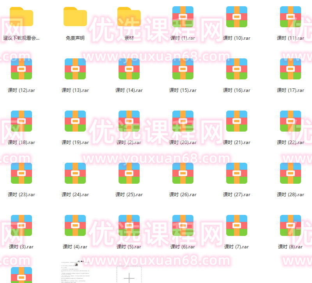Open the 课时 (15).rar archive
The height and width of the screenshot is (283, 312).
tap(183, 69)
